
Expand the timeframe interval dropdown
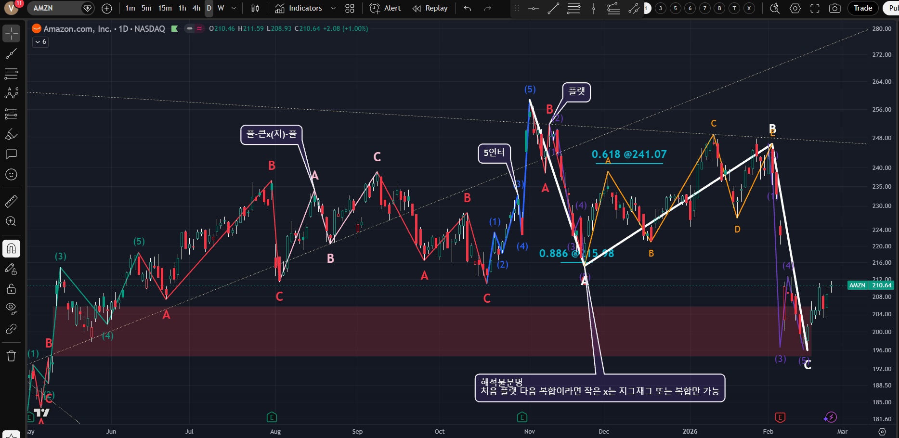click(x=234, y=8)
